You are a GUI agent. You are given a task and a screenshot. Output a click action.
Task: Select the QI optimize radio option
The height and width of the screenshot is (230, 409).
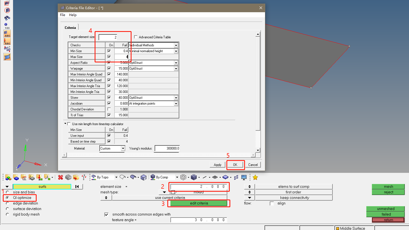point(7,198)
